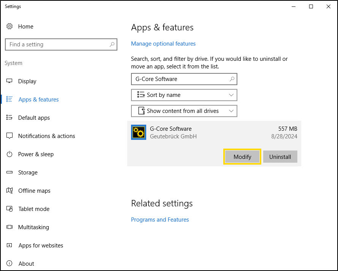Click the Display monitor icon
Viewport: 338px width, 271px height.
pos(9,81)
